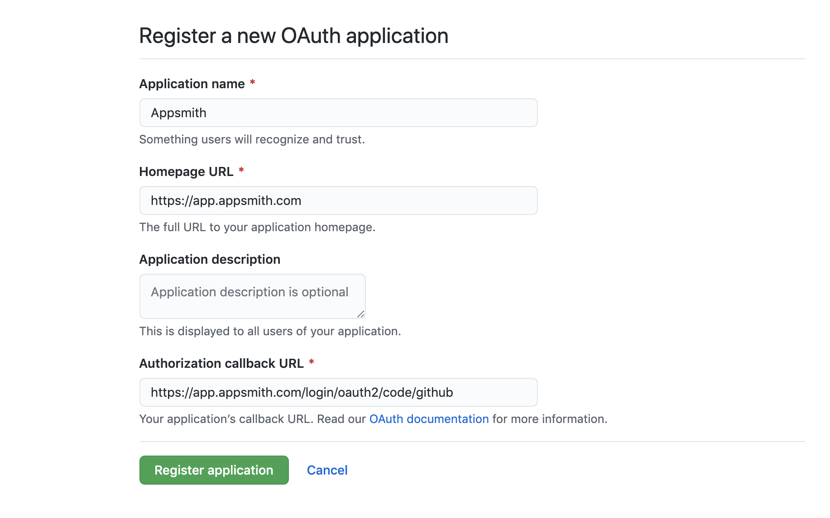Click the Application description label
830x518 pixels.
pos(210,259)
